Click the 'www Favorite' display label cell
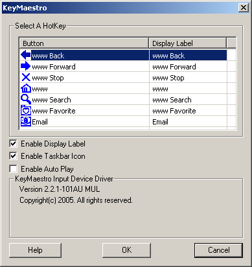 click(188, 110)
